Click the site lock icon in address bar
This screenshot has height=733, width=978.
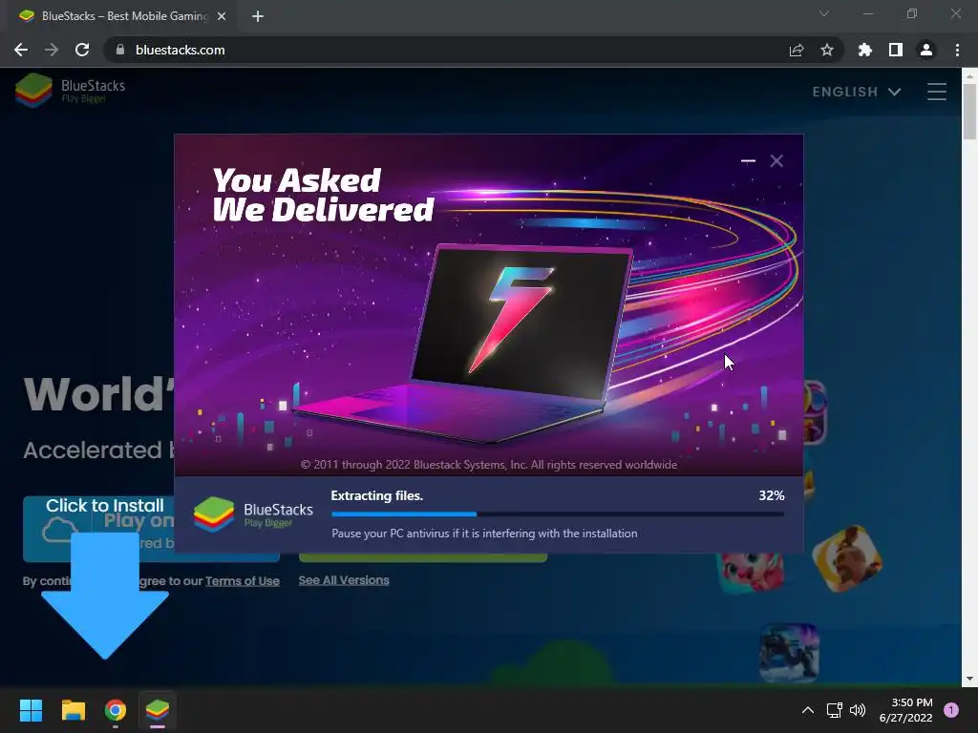pos(120,50)
